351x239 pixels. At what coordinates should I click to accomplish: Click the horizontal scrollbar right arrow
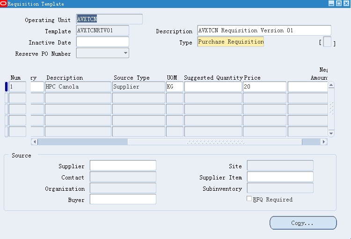coord(324,142)
